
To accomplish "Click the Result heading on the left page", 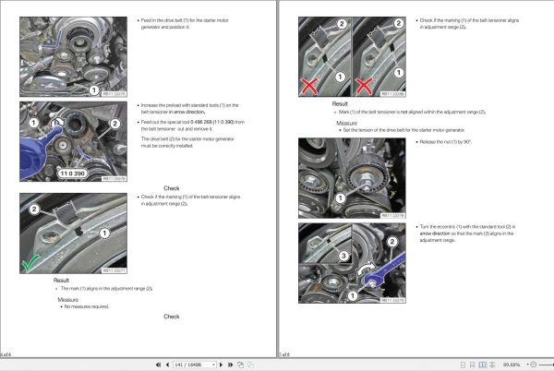I will [61, 281].
